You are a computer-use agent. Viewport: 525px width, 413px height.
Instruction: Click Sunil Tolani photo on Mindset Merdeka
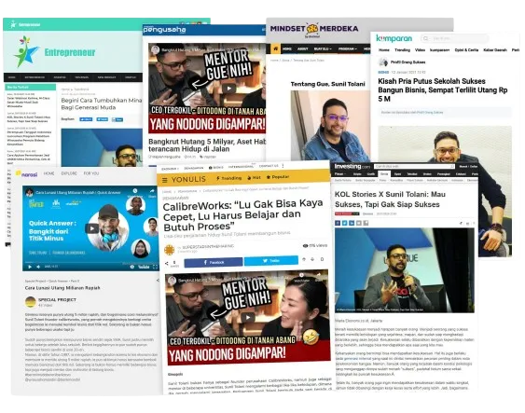[x=330, y=126]
